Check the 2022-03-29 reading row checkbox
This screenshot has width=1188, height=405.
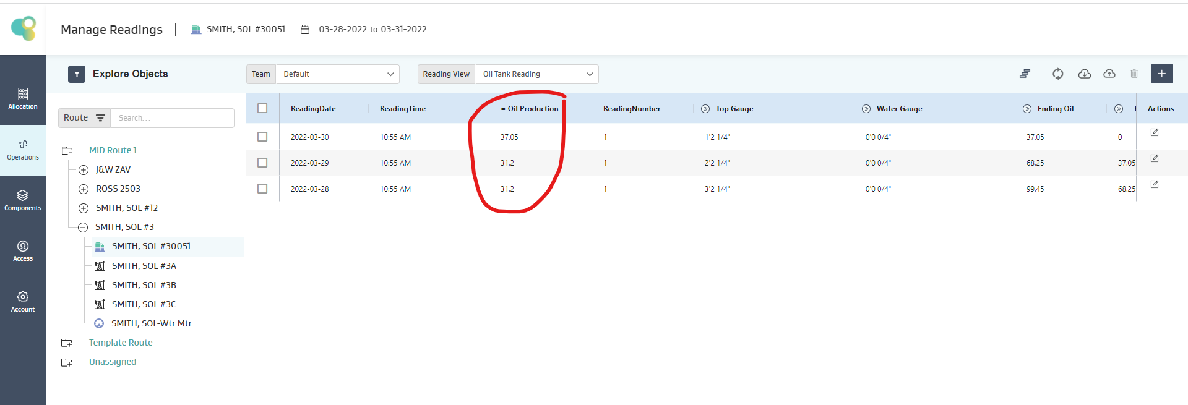click(262, 163)
